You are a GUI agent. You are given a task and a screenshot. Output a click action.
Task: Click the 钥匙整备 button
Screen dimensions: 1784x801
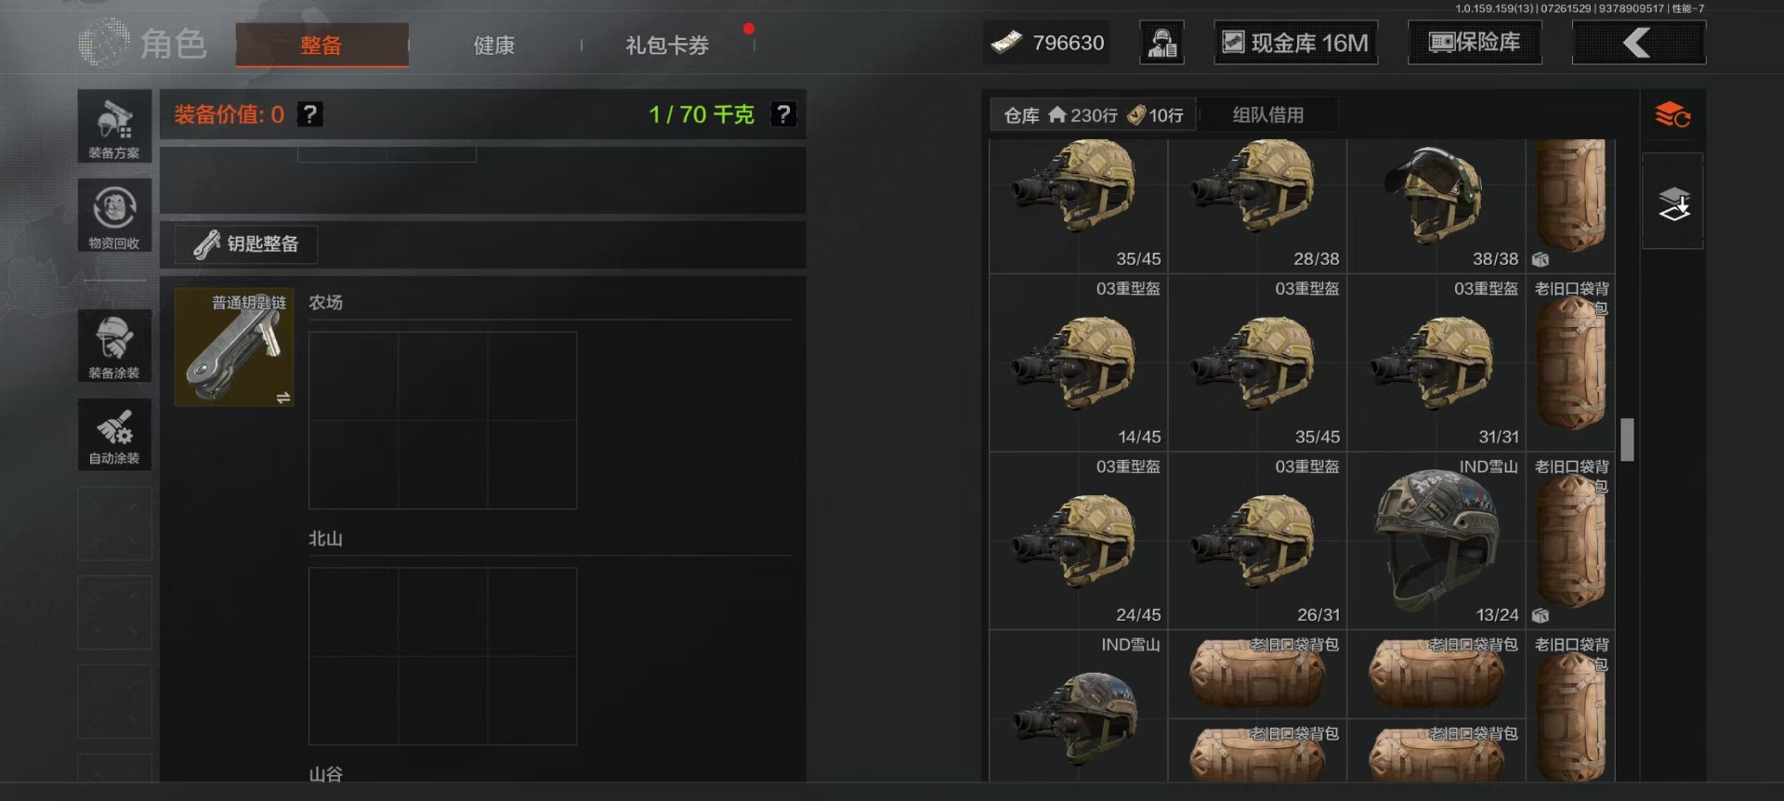(246, 243)
